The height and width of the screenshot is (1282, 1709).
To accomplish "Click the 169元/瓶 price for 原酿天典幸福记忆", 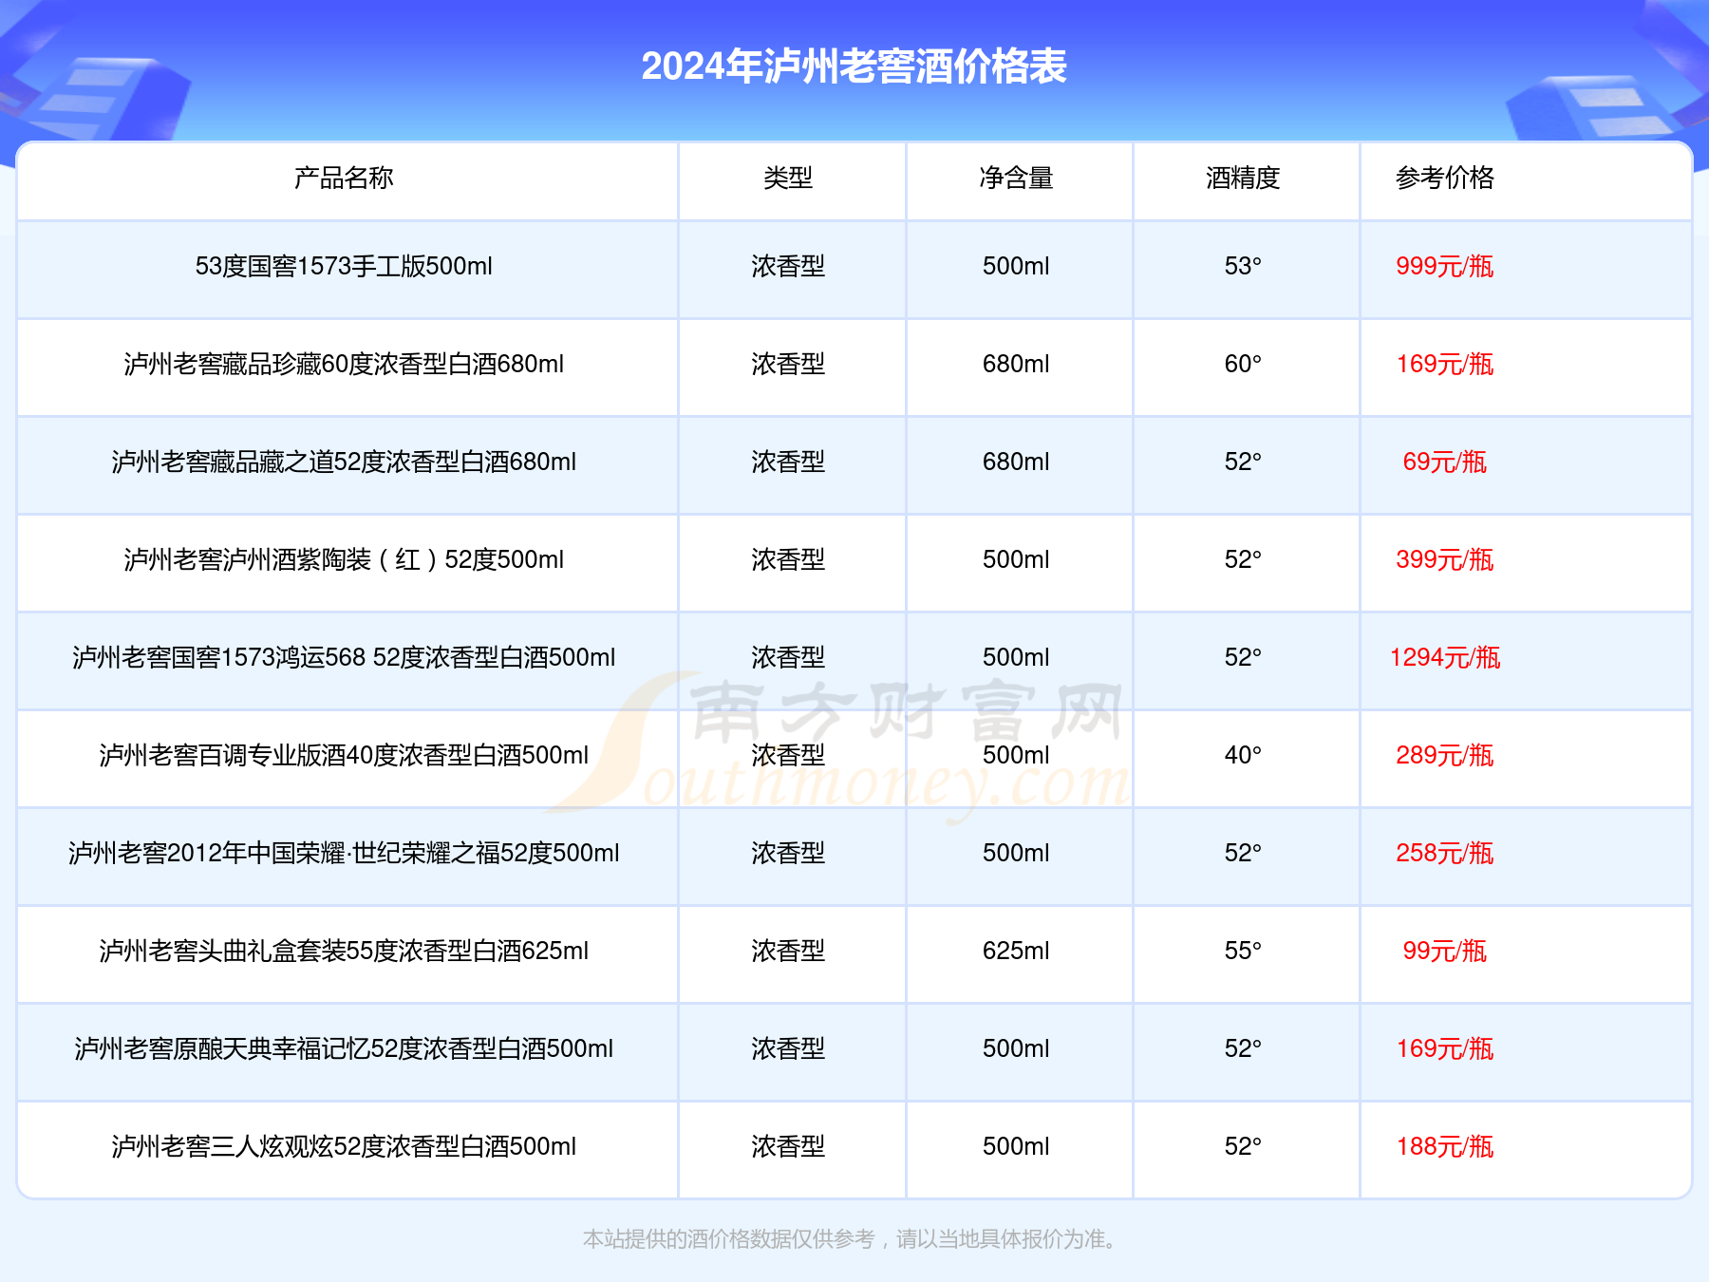I will pyautogui.click(x=1445, y=1048).
